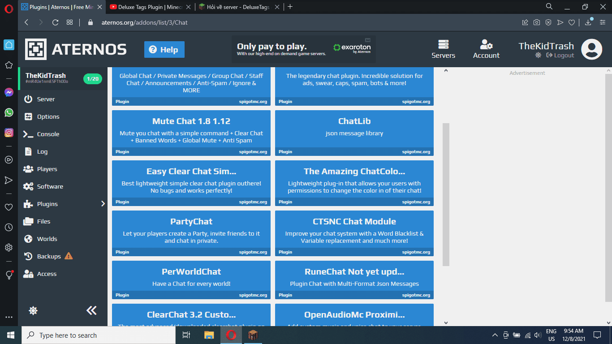Show hidden system tray icons

[495, 335]
